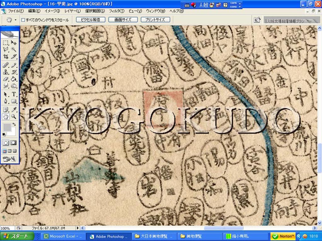Select the Rectangle shape tool

tap(14, 101)
